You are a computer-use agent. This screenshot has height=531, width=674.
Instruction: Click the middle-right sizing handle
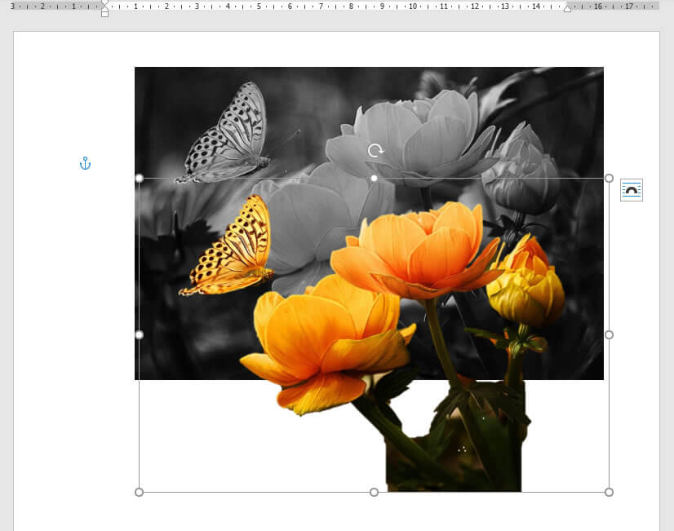pyautogui.click(x=609, y=334)
